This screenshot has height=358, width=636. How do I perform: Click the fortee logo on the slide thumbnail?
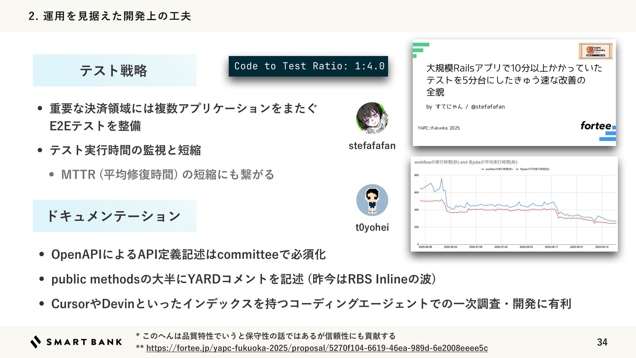[596, 126]
